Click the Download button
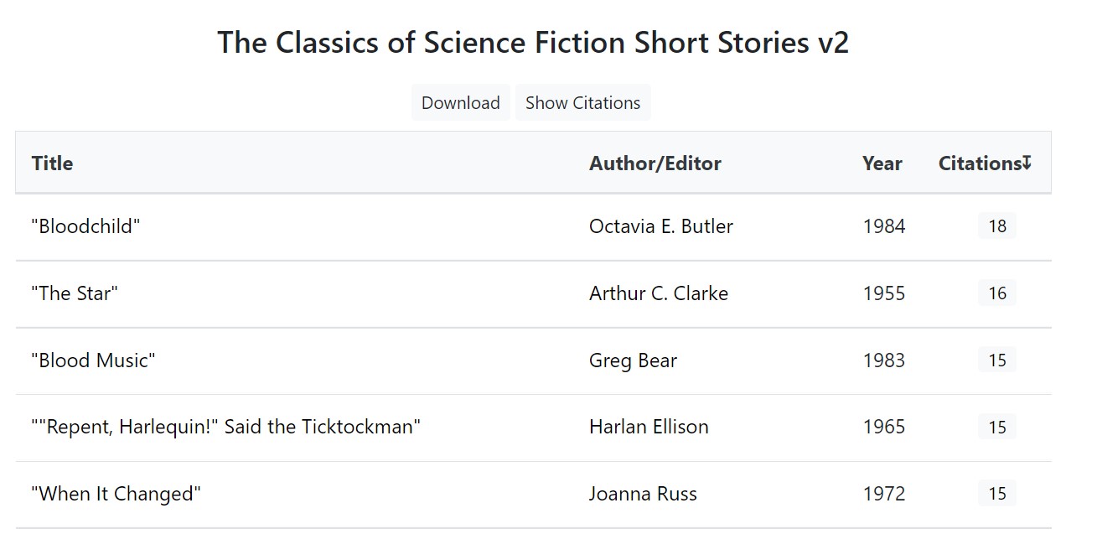The height and width of the screenshot is (534, 1097). pos(460,101)
